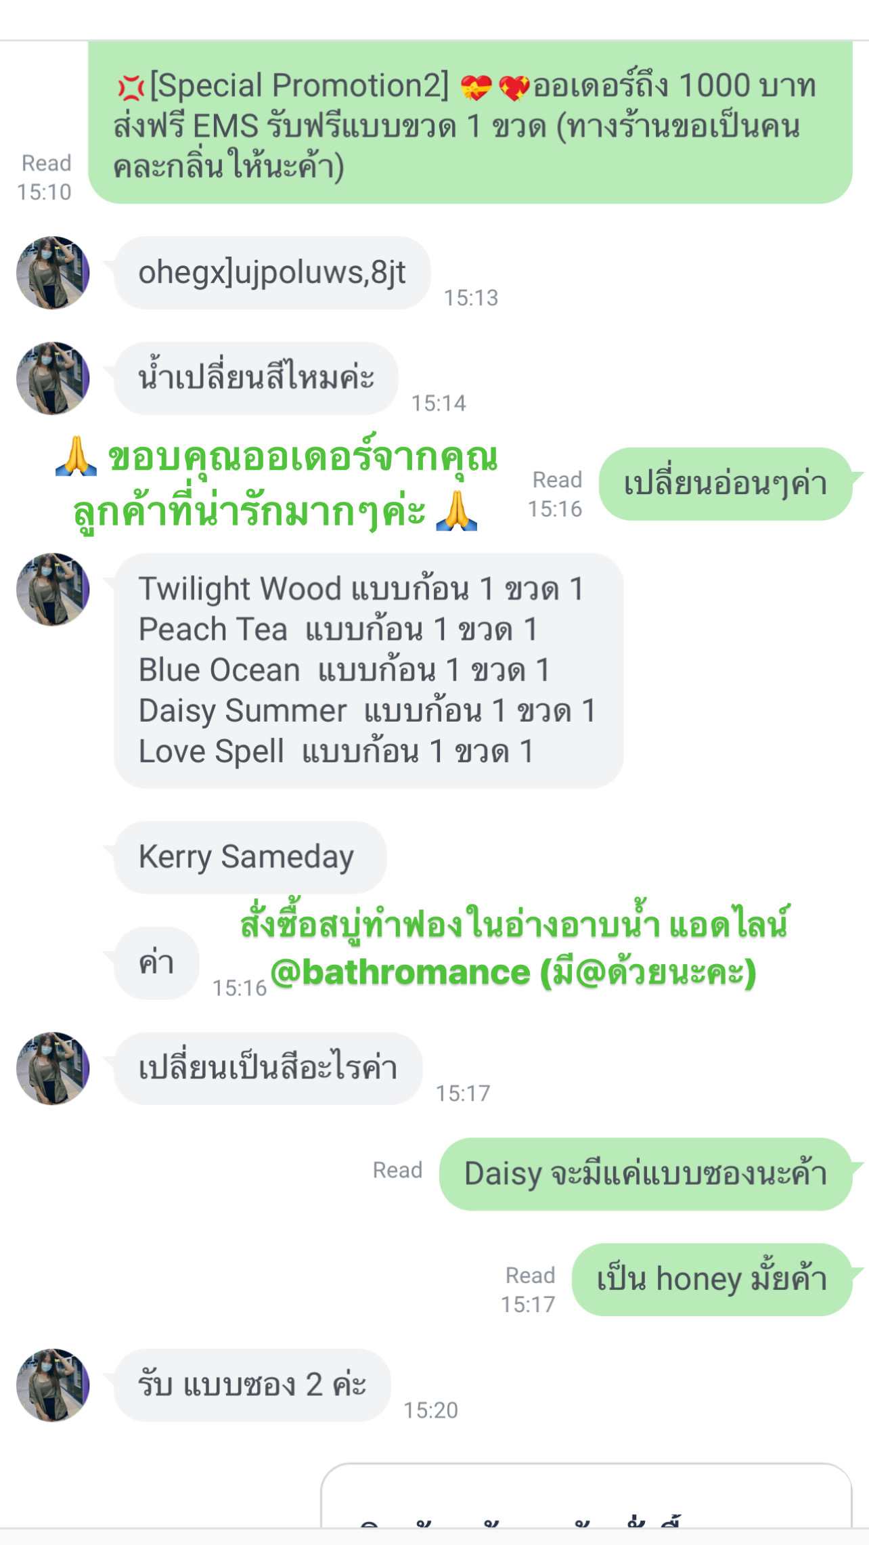Tap the 'ohegx]ujpoluws,8jt' message bubble
This screenshot has height=1545, width=869.
tap(272, 273)
